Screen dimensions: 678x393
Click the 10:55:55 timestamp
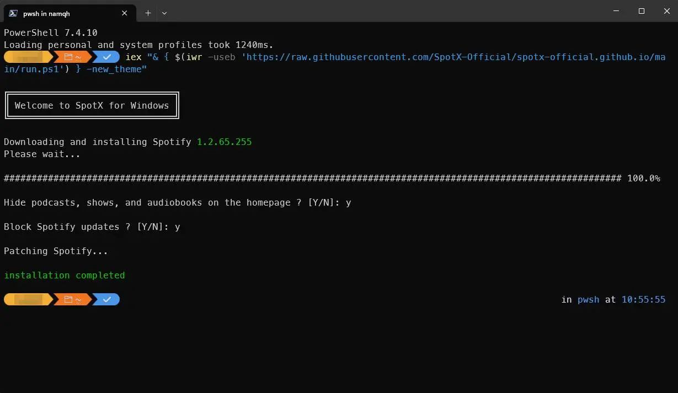(x=643, y=300)
